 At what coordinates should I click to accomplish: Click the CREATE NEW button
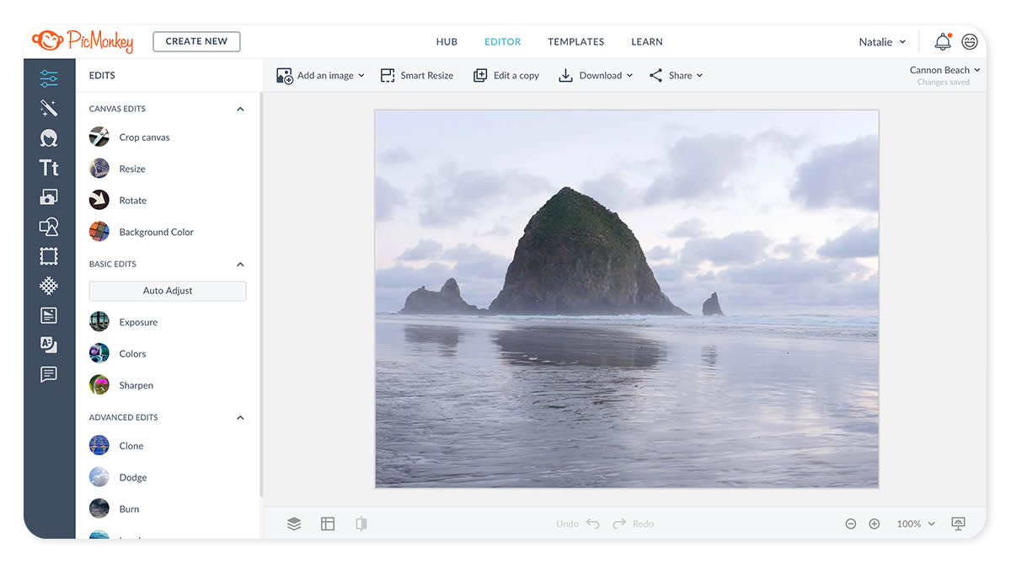[196, 41]
